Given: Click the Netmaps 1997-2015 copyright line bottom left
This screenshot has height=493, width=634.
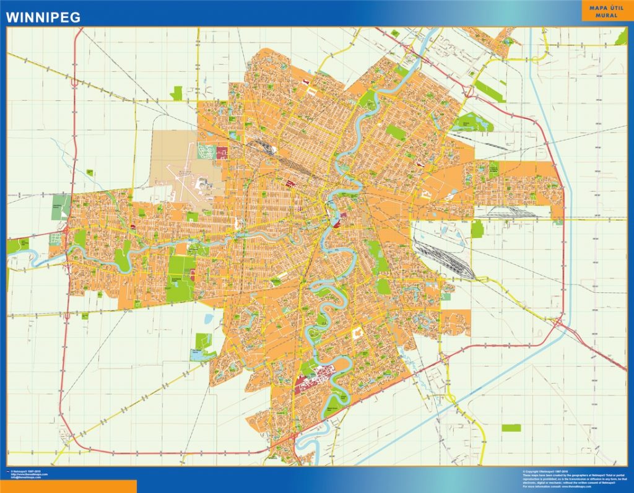Looking at the screenshot, I should [26, 471].
